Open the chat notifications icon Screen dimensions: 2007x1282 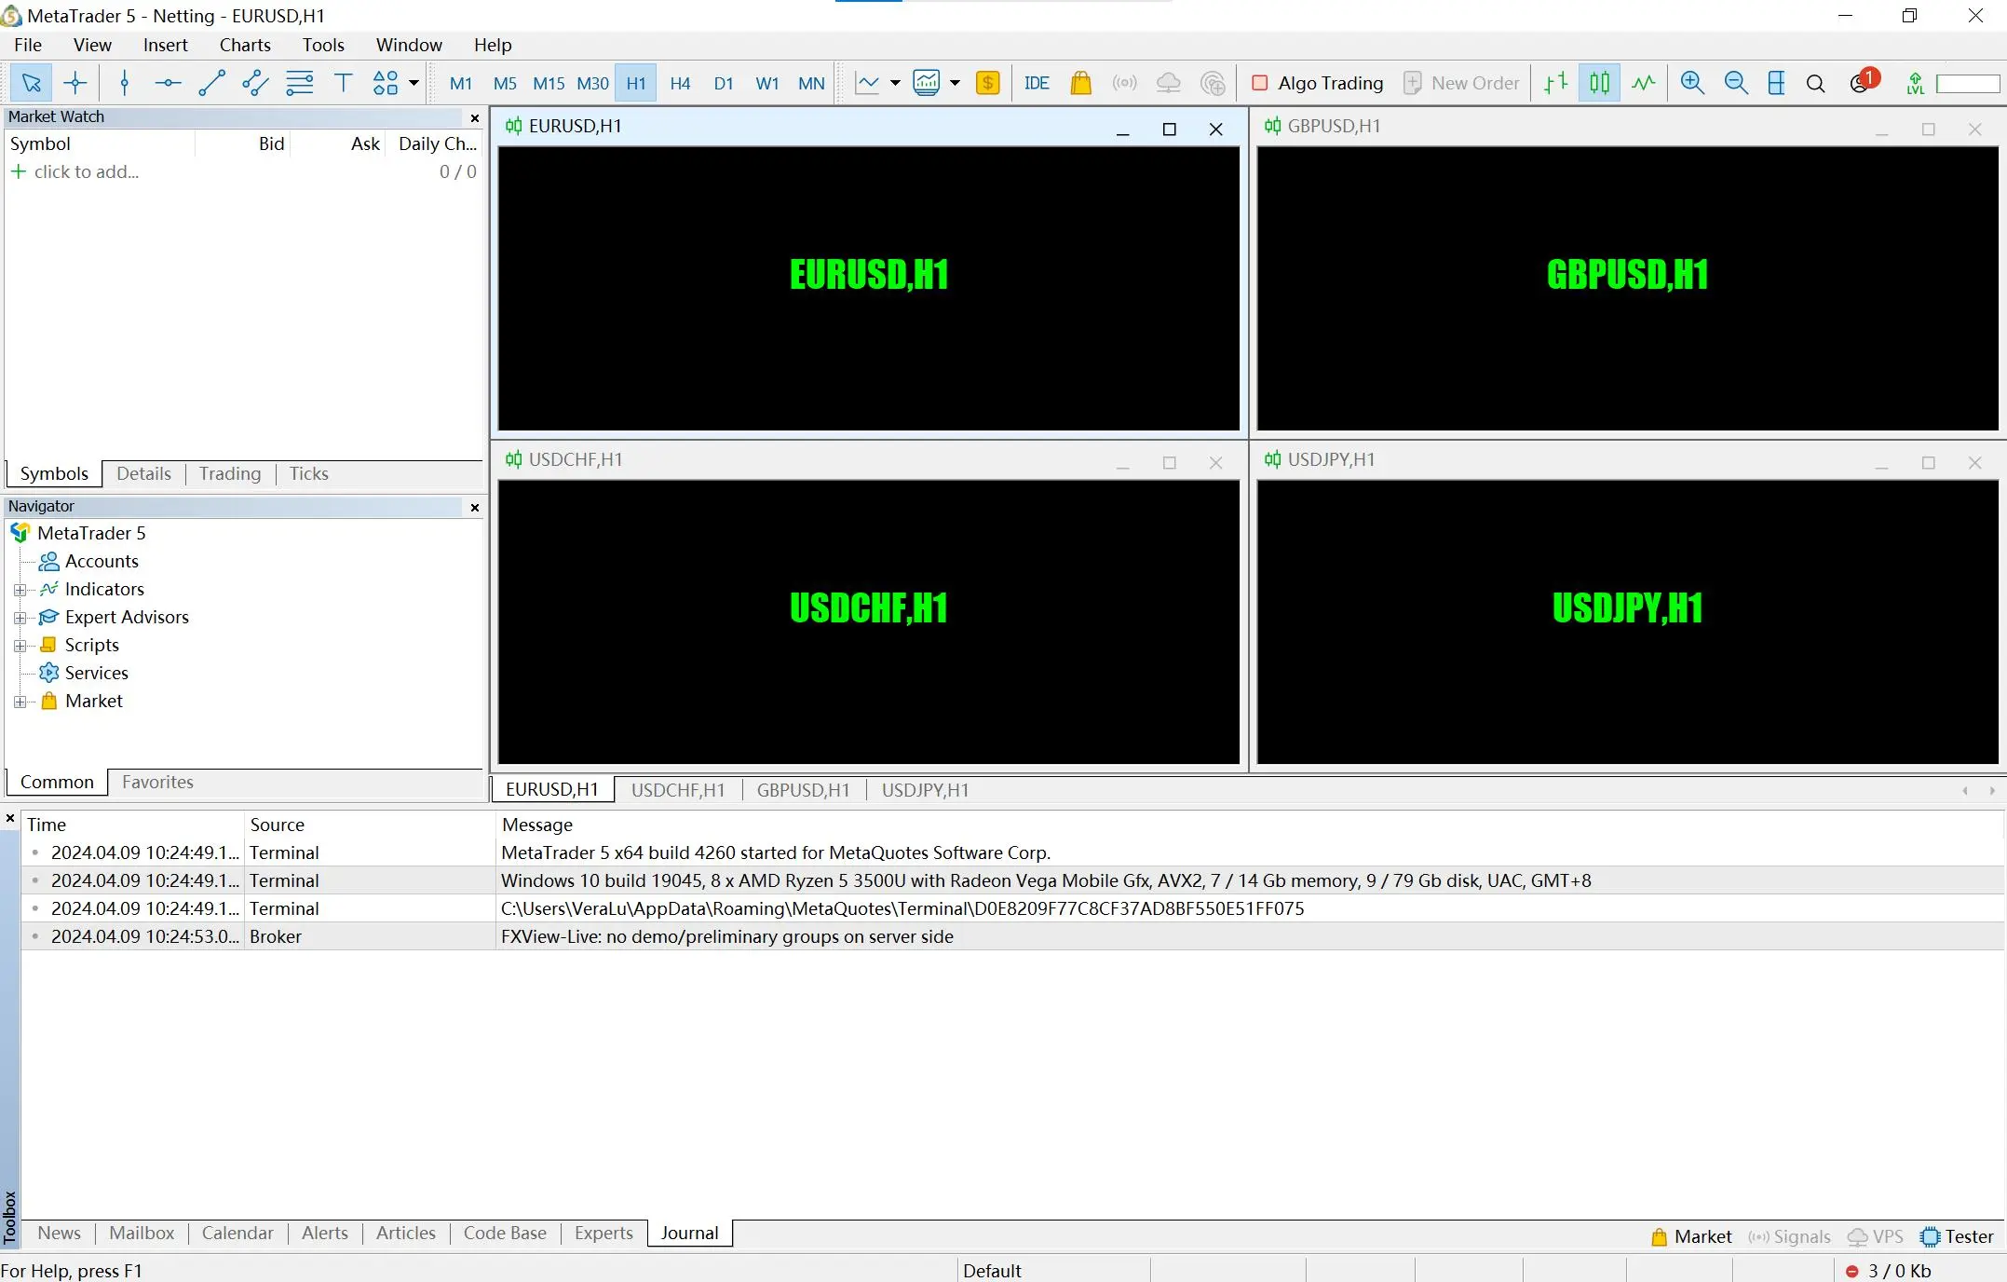tap(1864, 82)
